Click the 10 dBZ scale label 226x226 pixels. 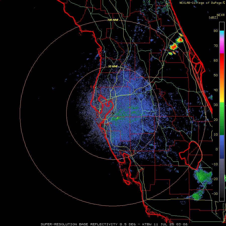point(216,135)
